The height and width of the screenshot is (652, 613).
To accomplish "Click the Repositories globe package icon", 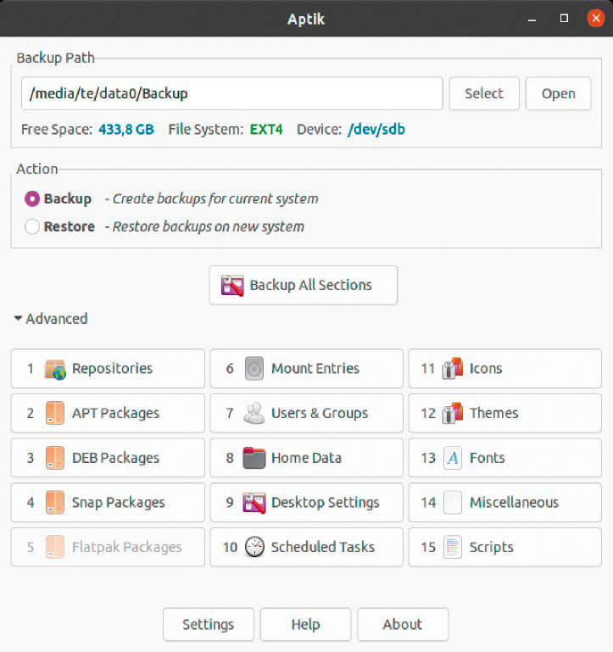I will [55, 370].
